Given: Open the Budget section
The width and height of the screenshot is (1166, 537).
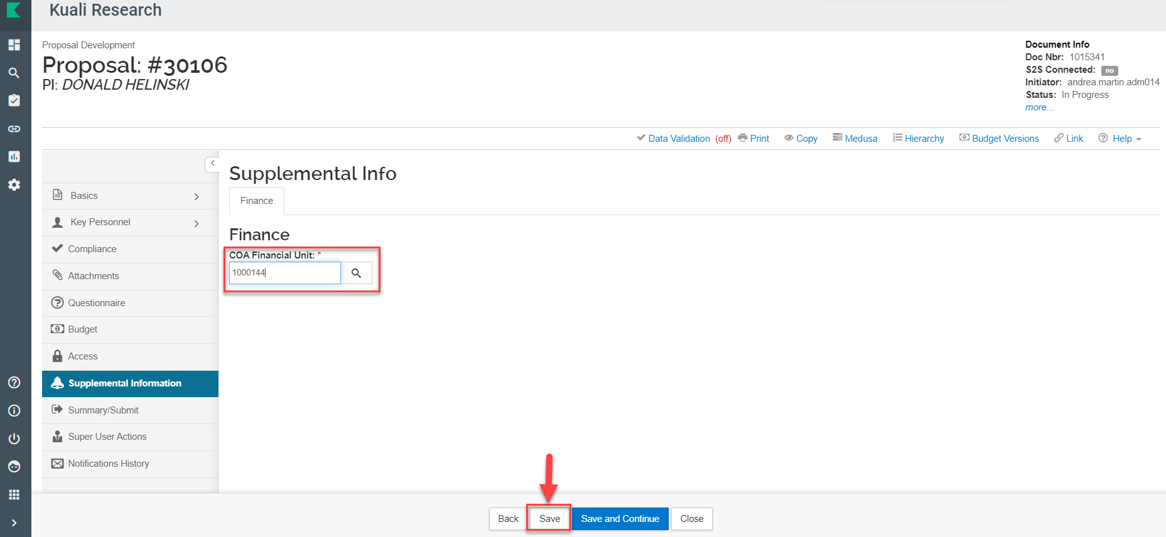Looking at the screenshot, I should pyautogui.click(x=130, y=329).
